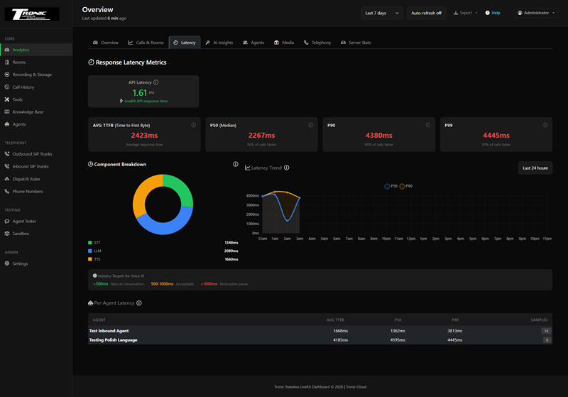Open Sandbox from the sidebar
The image size is (568, 397).
(36, 233)
